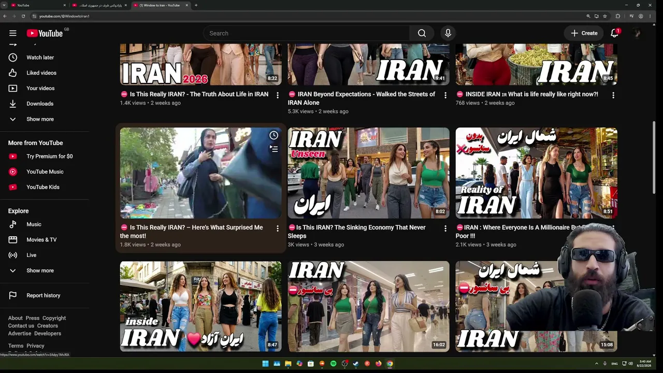
Task: Open the About footer link
Action: 16,318
